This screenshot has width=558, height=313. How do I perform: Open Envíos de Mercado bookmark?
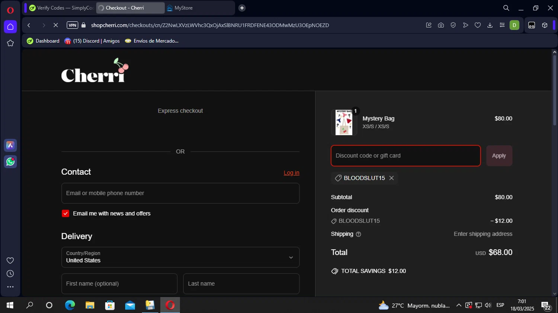(x=152, y=41)
